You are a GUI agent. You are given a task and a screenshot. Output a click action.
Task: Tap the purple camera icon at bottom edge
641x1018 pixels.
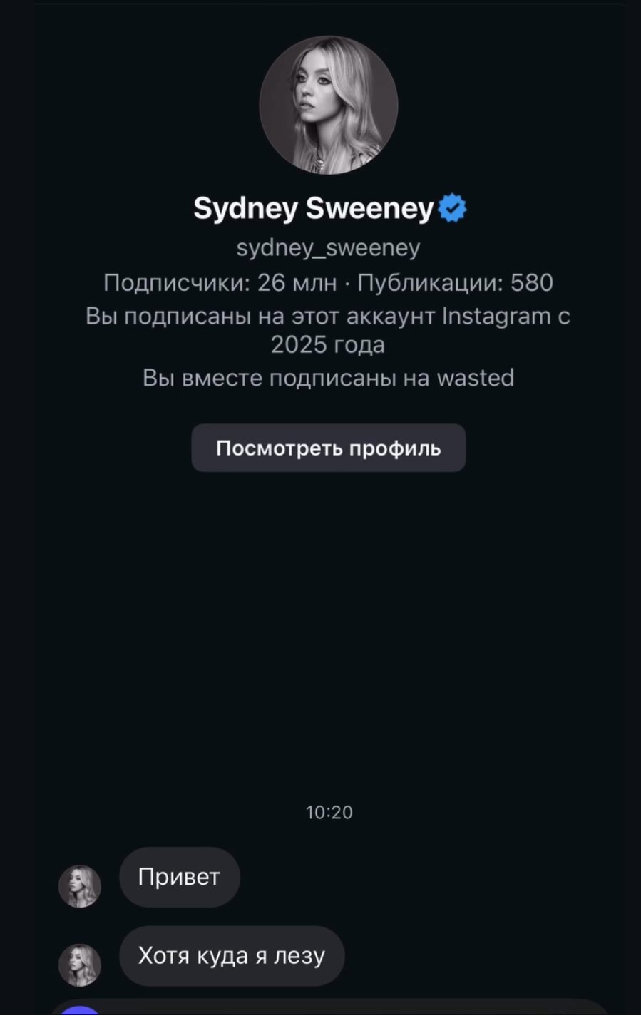[79, 1012]
